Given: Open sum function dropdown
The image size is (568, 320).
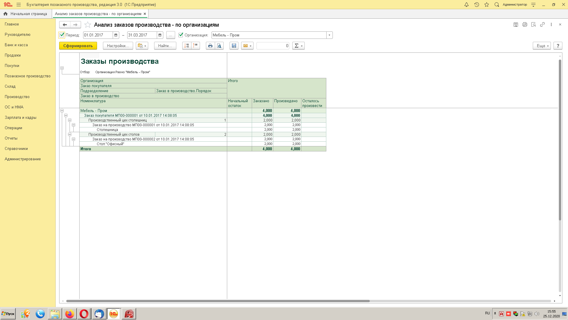Looking at the screenshot, I should pyautogui.click(x=298, y=46).
